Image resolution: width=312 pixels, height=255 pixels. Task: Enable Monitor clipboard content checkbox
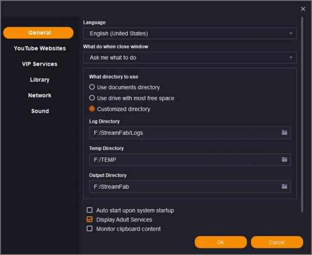(90, 229)
